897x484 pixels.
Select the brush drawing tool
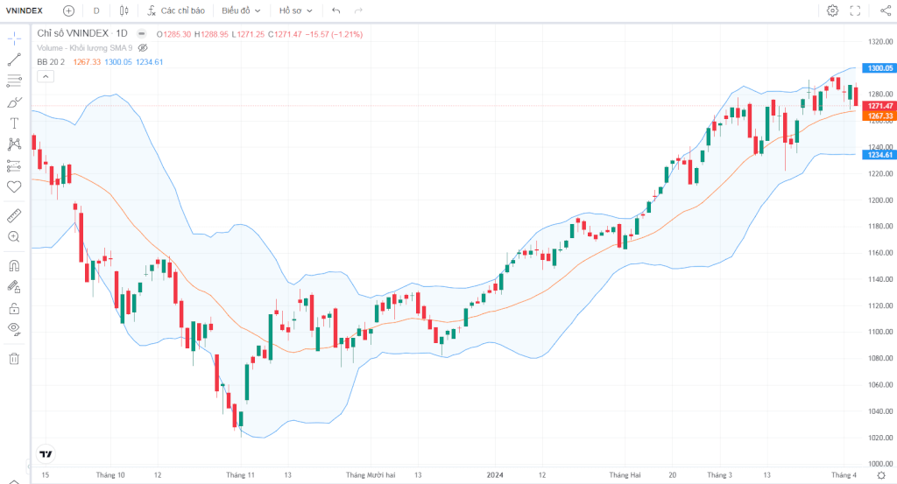point(14,102)
